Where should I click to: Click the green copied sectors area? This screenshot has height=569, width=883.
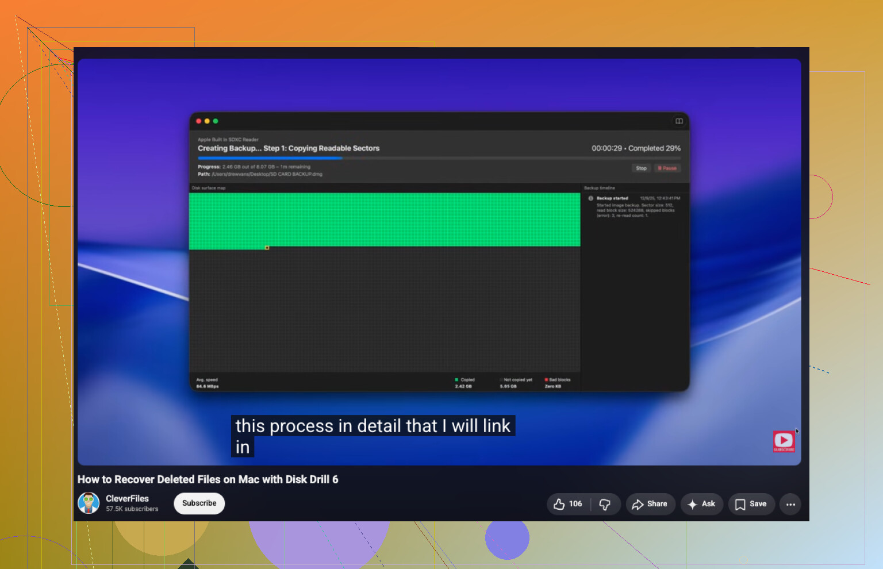point(385,220)
